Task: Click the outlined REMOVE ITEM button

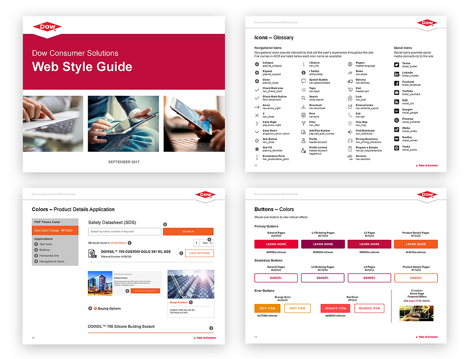Action: tap(369, 308)
